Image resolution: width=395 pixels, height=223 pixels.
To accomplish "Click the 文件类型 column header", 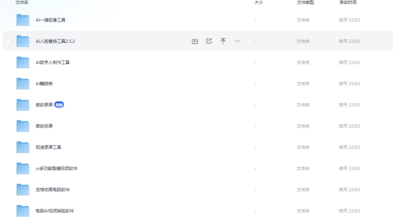I will pos(305,2).
